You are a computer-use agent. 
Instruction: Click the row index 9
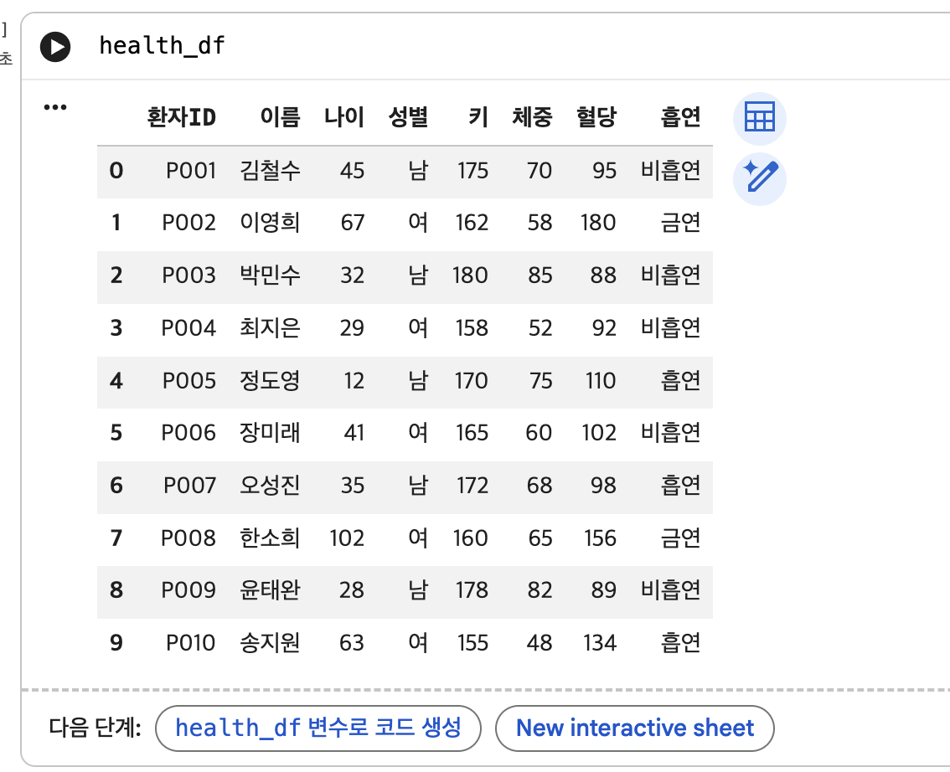pos(116,643)
